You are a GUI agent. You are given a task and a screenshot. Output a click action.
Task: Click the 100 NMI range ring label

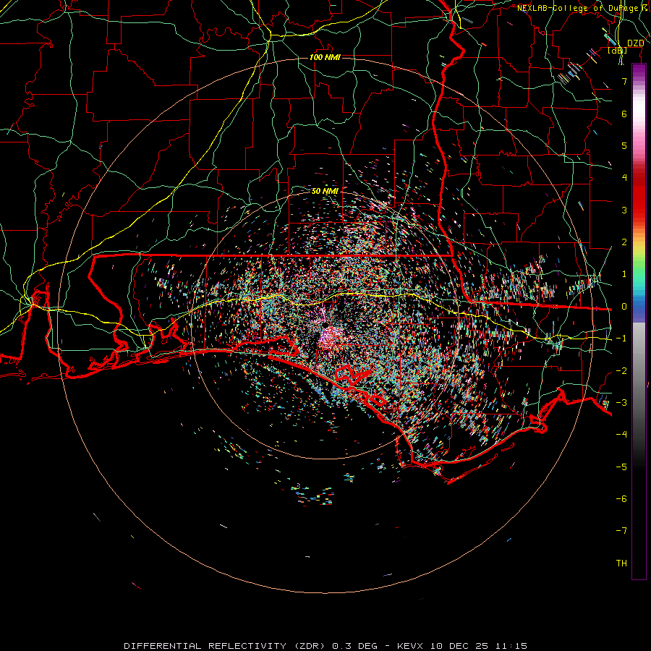coord(325,57)
